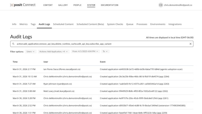
Task: Switch to the Environments tab
Action: pyautogui.click(x=158, y=24)
